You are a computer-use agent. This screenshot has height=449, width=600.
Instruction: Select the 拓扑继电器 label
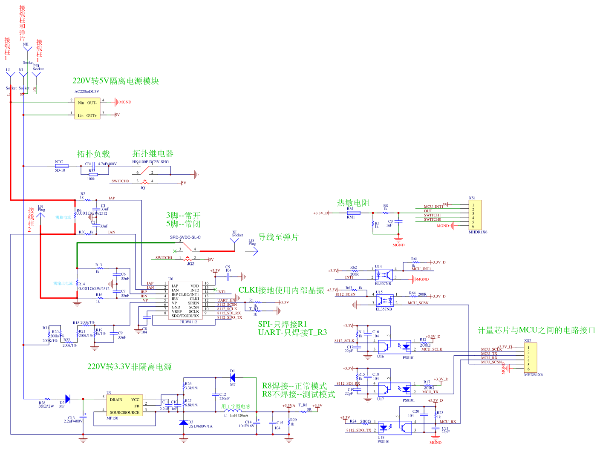coord(153,153)
